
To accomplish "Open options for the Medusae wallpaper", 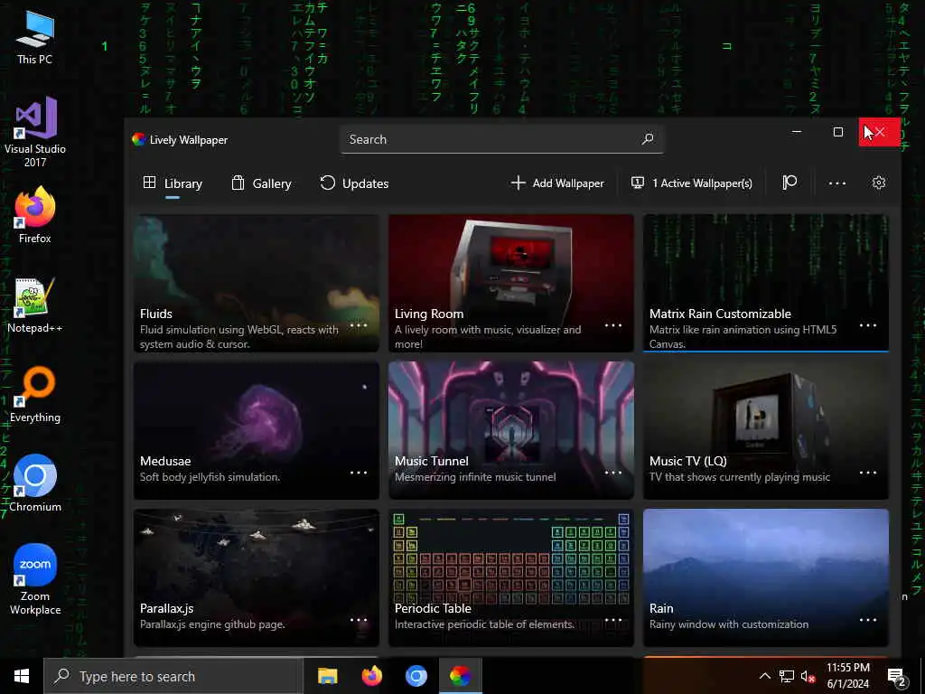I will click(x=359, y=473).
